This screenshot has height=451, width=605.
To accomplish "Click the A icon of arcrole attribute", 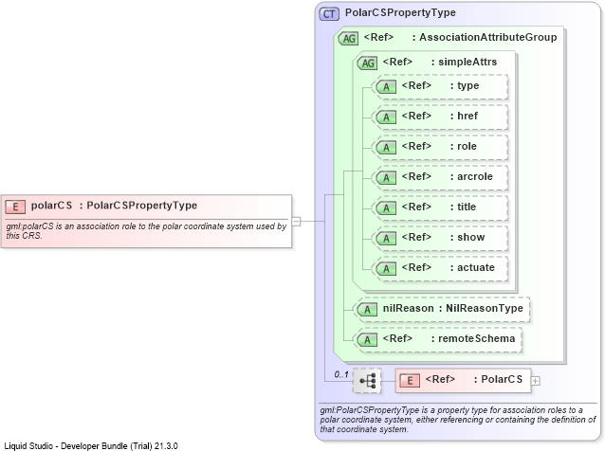I will click(x=386, y=178).
